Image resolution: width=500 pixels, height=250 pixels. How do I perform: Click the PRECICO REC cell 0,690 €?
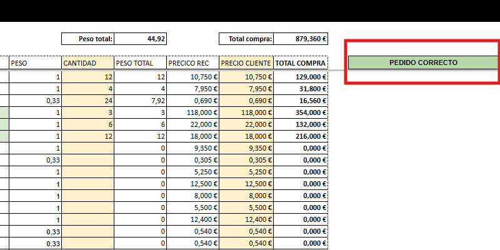click(x=193, y=101)
